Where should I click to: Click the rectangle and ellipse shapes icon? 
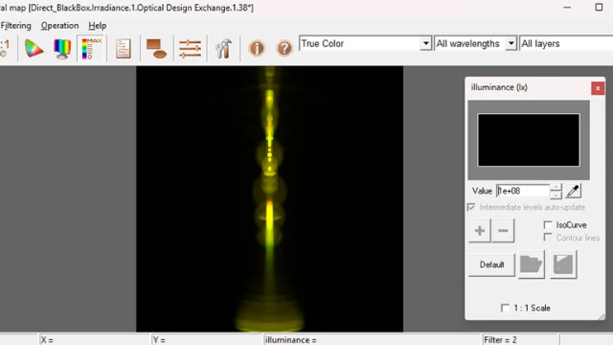[x=156, y=49]
